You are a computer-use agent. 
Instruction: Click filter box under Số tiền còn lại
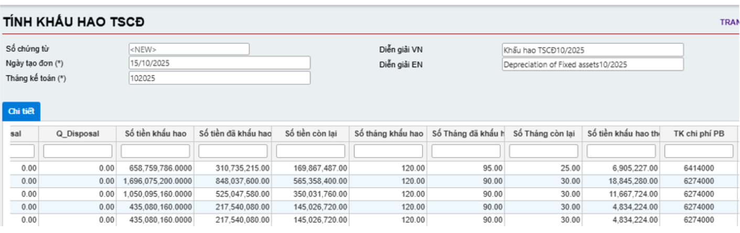click(310, 151)
